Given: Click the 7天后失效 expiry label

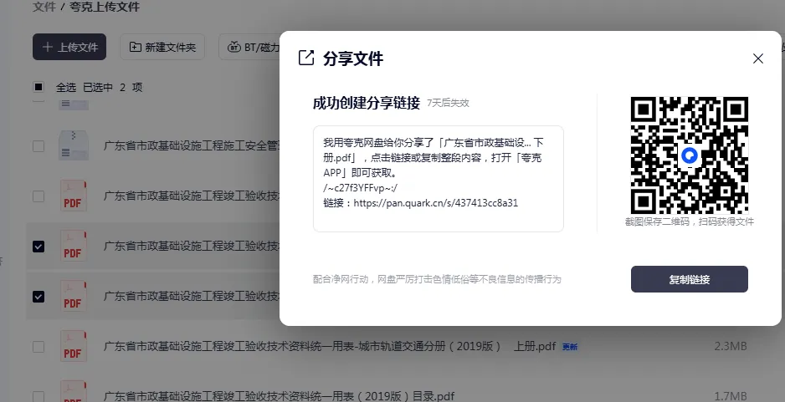Looking at the screenshot, I should tap(448, 103).
